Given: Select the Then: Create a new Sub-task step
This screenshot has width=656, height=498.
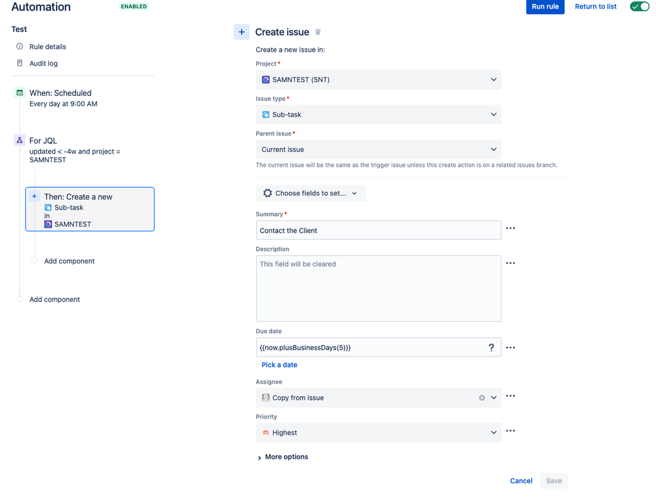Looking at the screenshot, I should click(90, 209).
